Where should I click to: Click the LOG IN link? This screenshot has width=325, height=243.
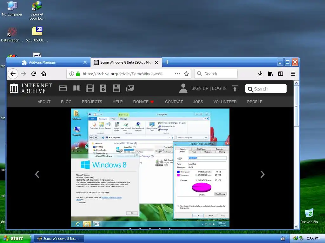[219, 89]
